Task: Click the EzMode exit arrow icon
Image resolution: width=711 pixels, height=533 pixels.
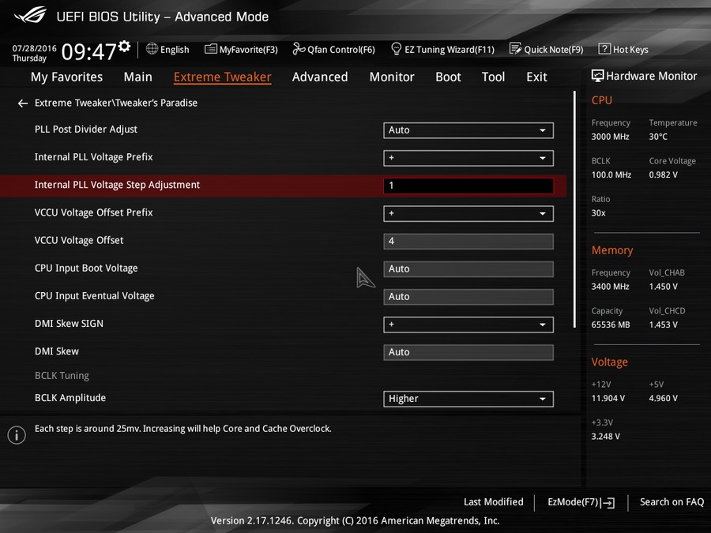Action: pos(608,503)
